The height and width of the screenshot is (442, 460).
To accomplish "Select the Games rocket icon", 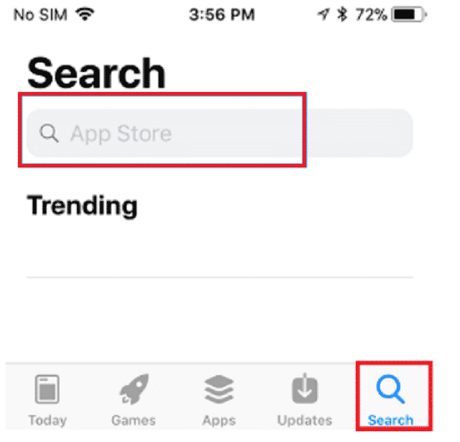I will pos(134,389).
